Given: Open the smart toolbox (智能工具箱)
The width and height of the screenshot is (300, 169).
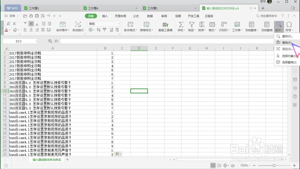Looking at the screenshot, I should [165, 27].
